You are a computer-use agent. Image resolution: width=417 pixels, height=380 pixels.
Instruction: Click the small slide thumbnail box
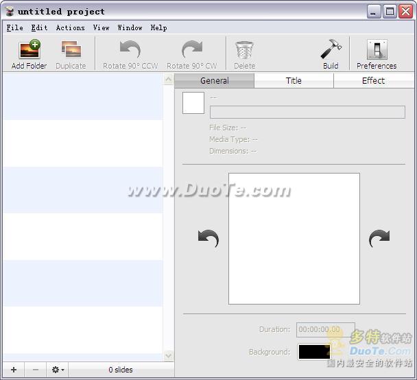tap(193, 103)
